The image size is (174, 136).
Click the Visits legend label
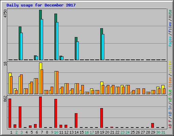click(x=170, y=67)
